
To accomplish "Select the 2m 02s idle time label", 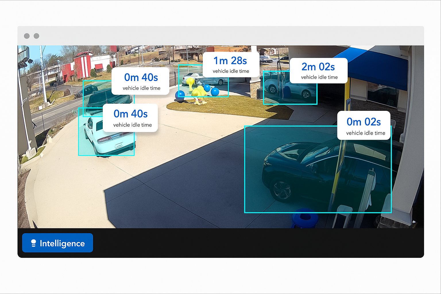I will [318, 70].
